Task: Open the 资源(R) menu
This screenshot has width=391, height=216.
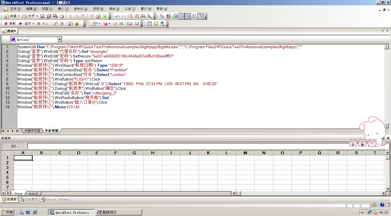Action: pyautogui.click(x=98, y=9)
